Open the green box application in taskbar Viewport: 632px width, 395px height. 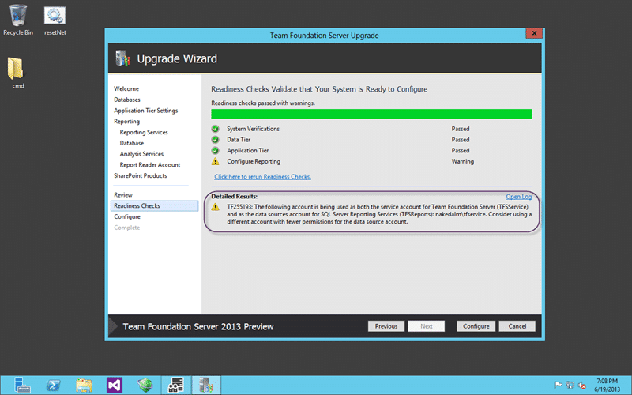click(145, 386)
